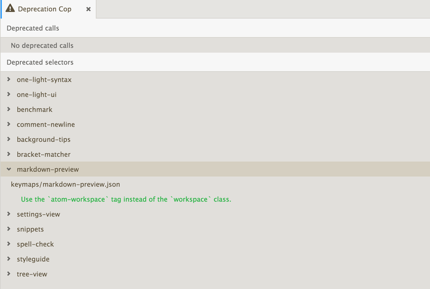Select the snippets package name

coord(30,229)
